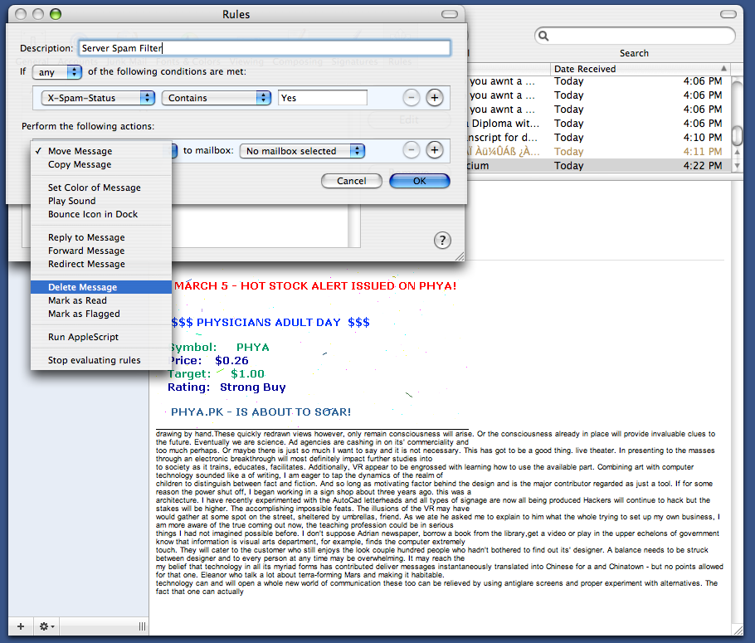Click the message list scroll up arrow
Image resolution: width=755 pixels, height=643 pixels.
(737, 152)
